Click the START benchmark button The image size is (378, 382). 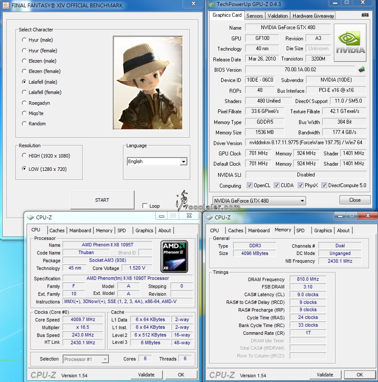102,200
